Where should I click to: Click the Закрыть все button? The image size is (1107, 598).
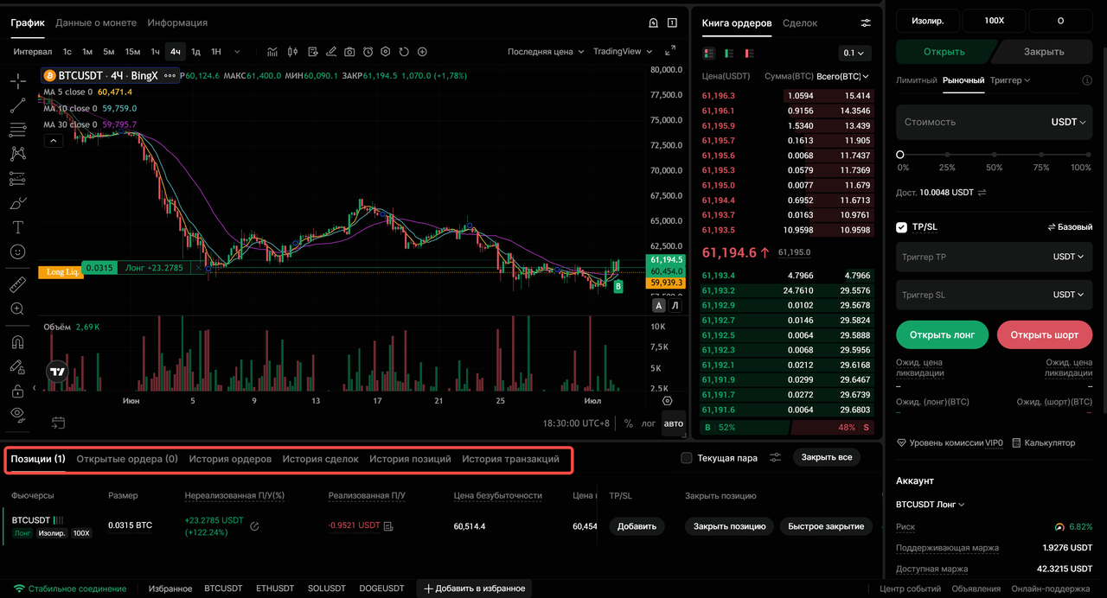(x=827, y=457)
